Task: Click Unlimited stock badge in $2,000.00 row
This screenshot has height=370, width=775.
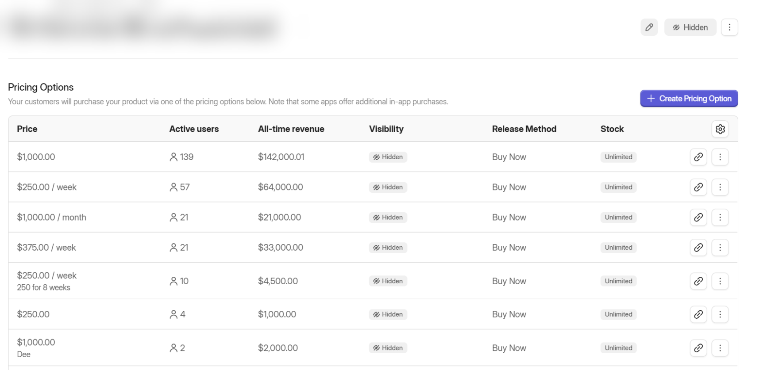Action: pyautogui.click(x=618, y=348)
